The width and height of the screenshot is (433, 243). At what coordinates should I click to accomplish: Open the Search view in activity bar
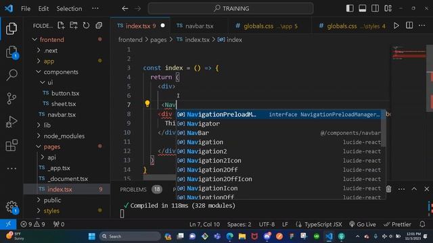coord(12,75)
